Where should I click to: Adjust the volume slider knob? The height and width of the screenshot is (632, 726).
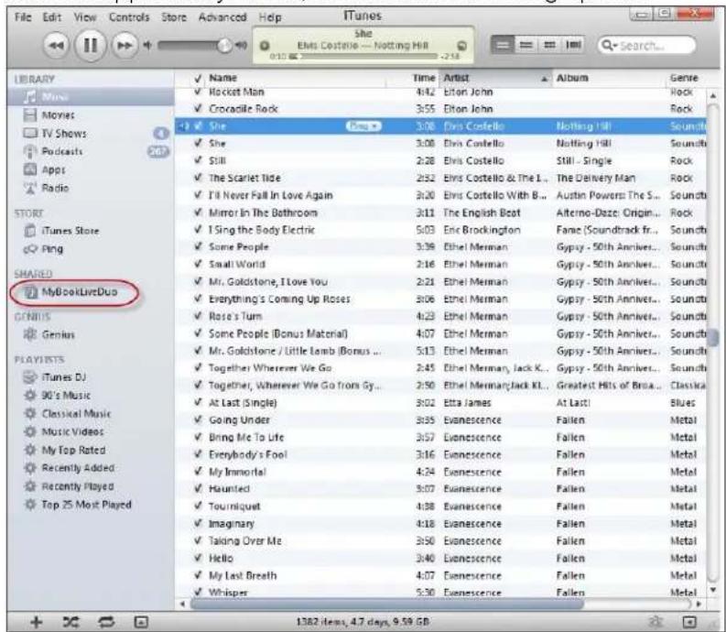coord(224,46)
